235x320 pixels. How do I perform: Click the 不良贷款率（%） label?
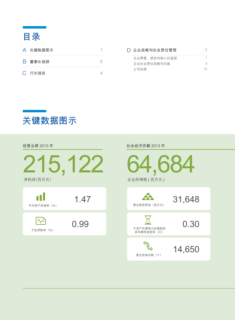point(42,230)
